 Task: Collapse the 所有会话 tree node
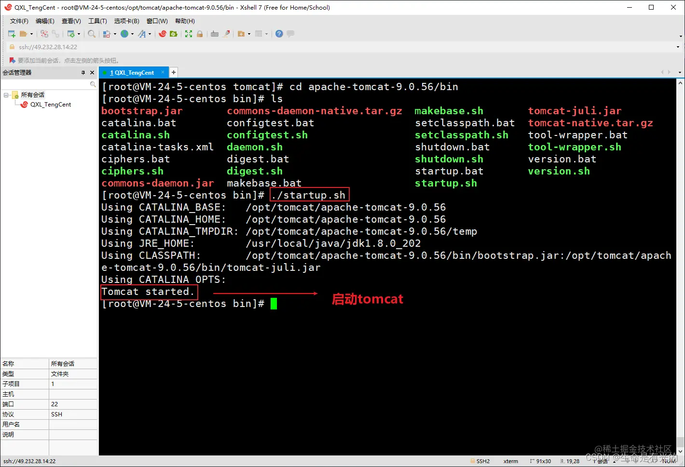pos(6,95)
